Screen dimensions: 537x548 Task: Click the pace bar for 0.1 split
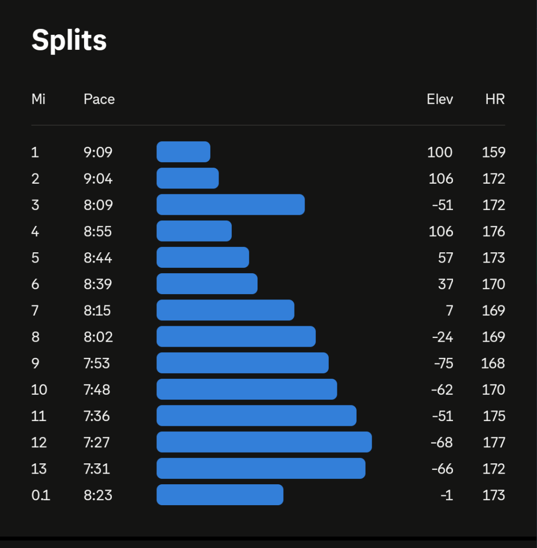220,494
